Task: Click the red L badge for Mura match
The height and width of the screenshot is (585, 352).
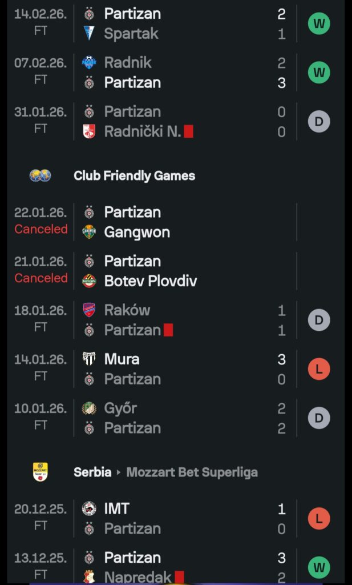Action: click(319, 369)
